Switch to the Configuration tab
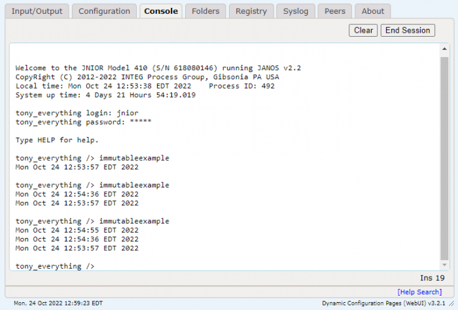This screenshot has width=458, height=310. pyautogui.click(x=104, y=11)
